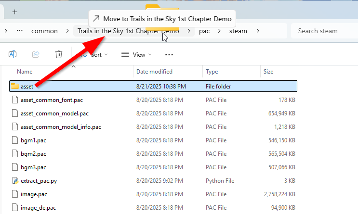Select bgm3.pac file icon
This screenshot has width=358, height=214.
point(15,167)
